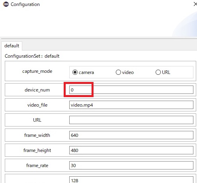Click the capture_mode label
This screenshot has width=197, height=183.
tap(37, 71)
